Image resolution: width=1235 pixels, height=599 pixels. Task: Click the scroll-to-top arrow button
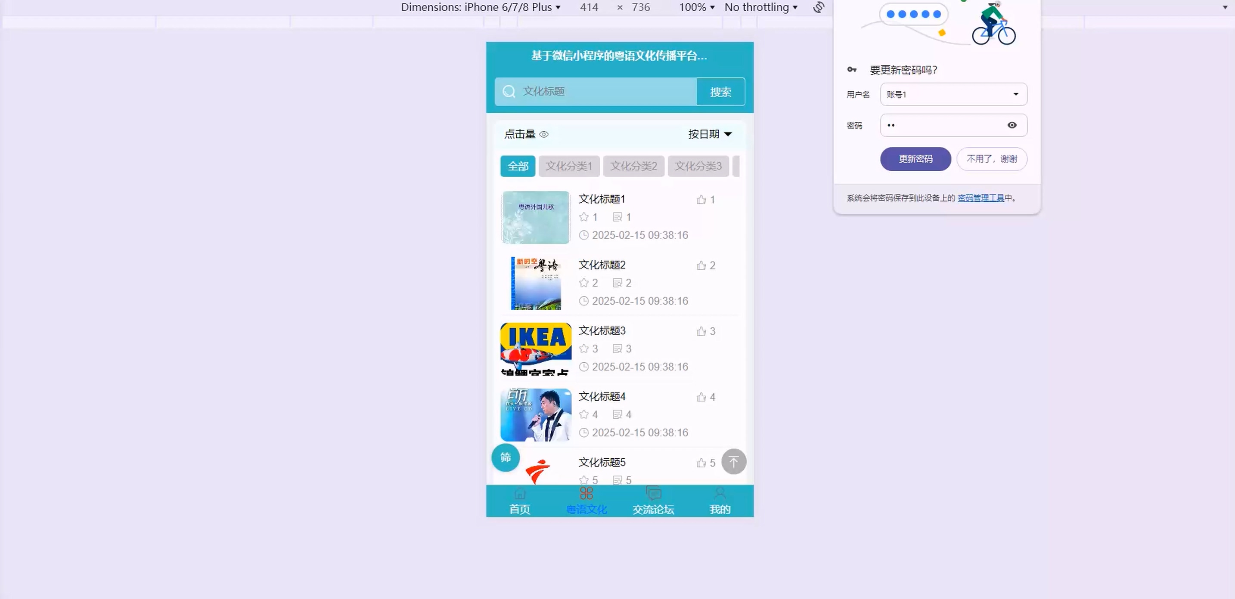tap(733, 461)
